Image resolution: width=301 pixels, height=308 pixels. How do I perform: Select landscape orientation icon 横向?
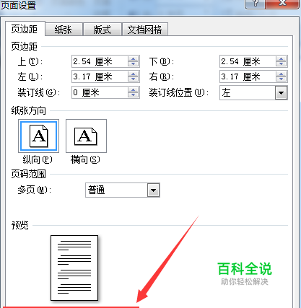click(86, 136)
